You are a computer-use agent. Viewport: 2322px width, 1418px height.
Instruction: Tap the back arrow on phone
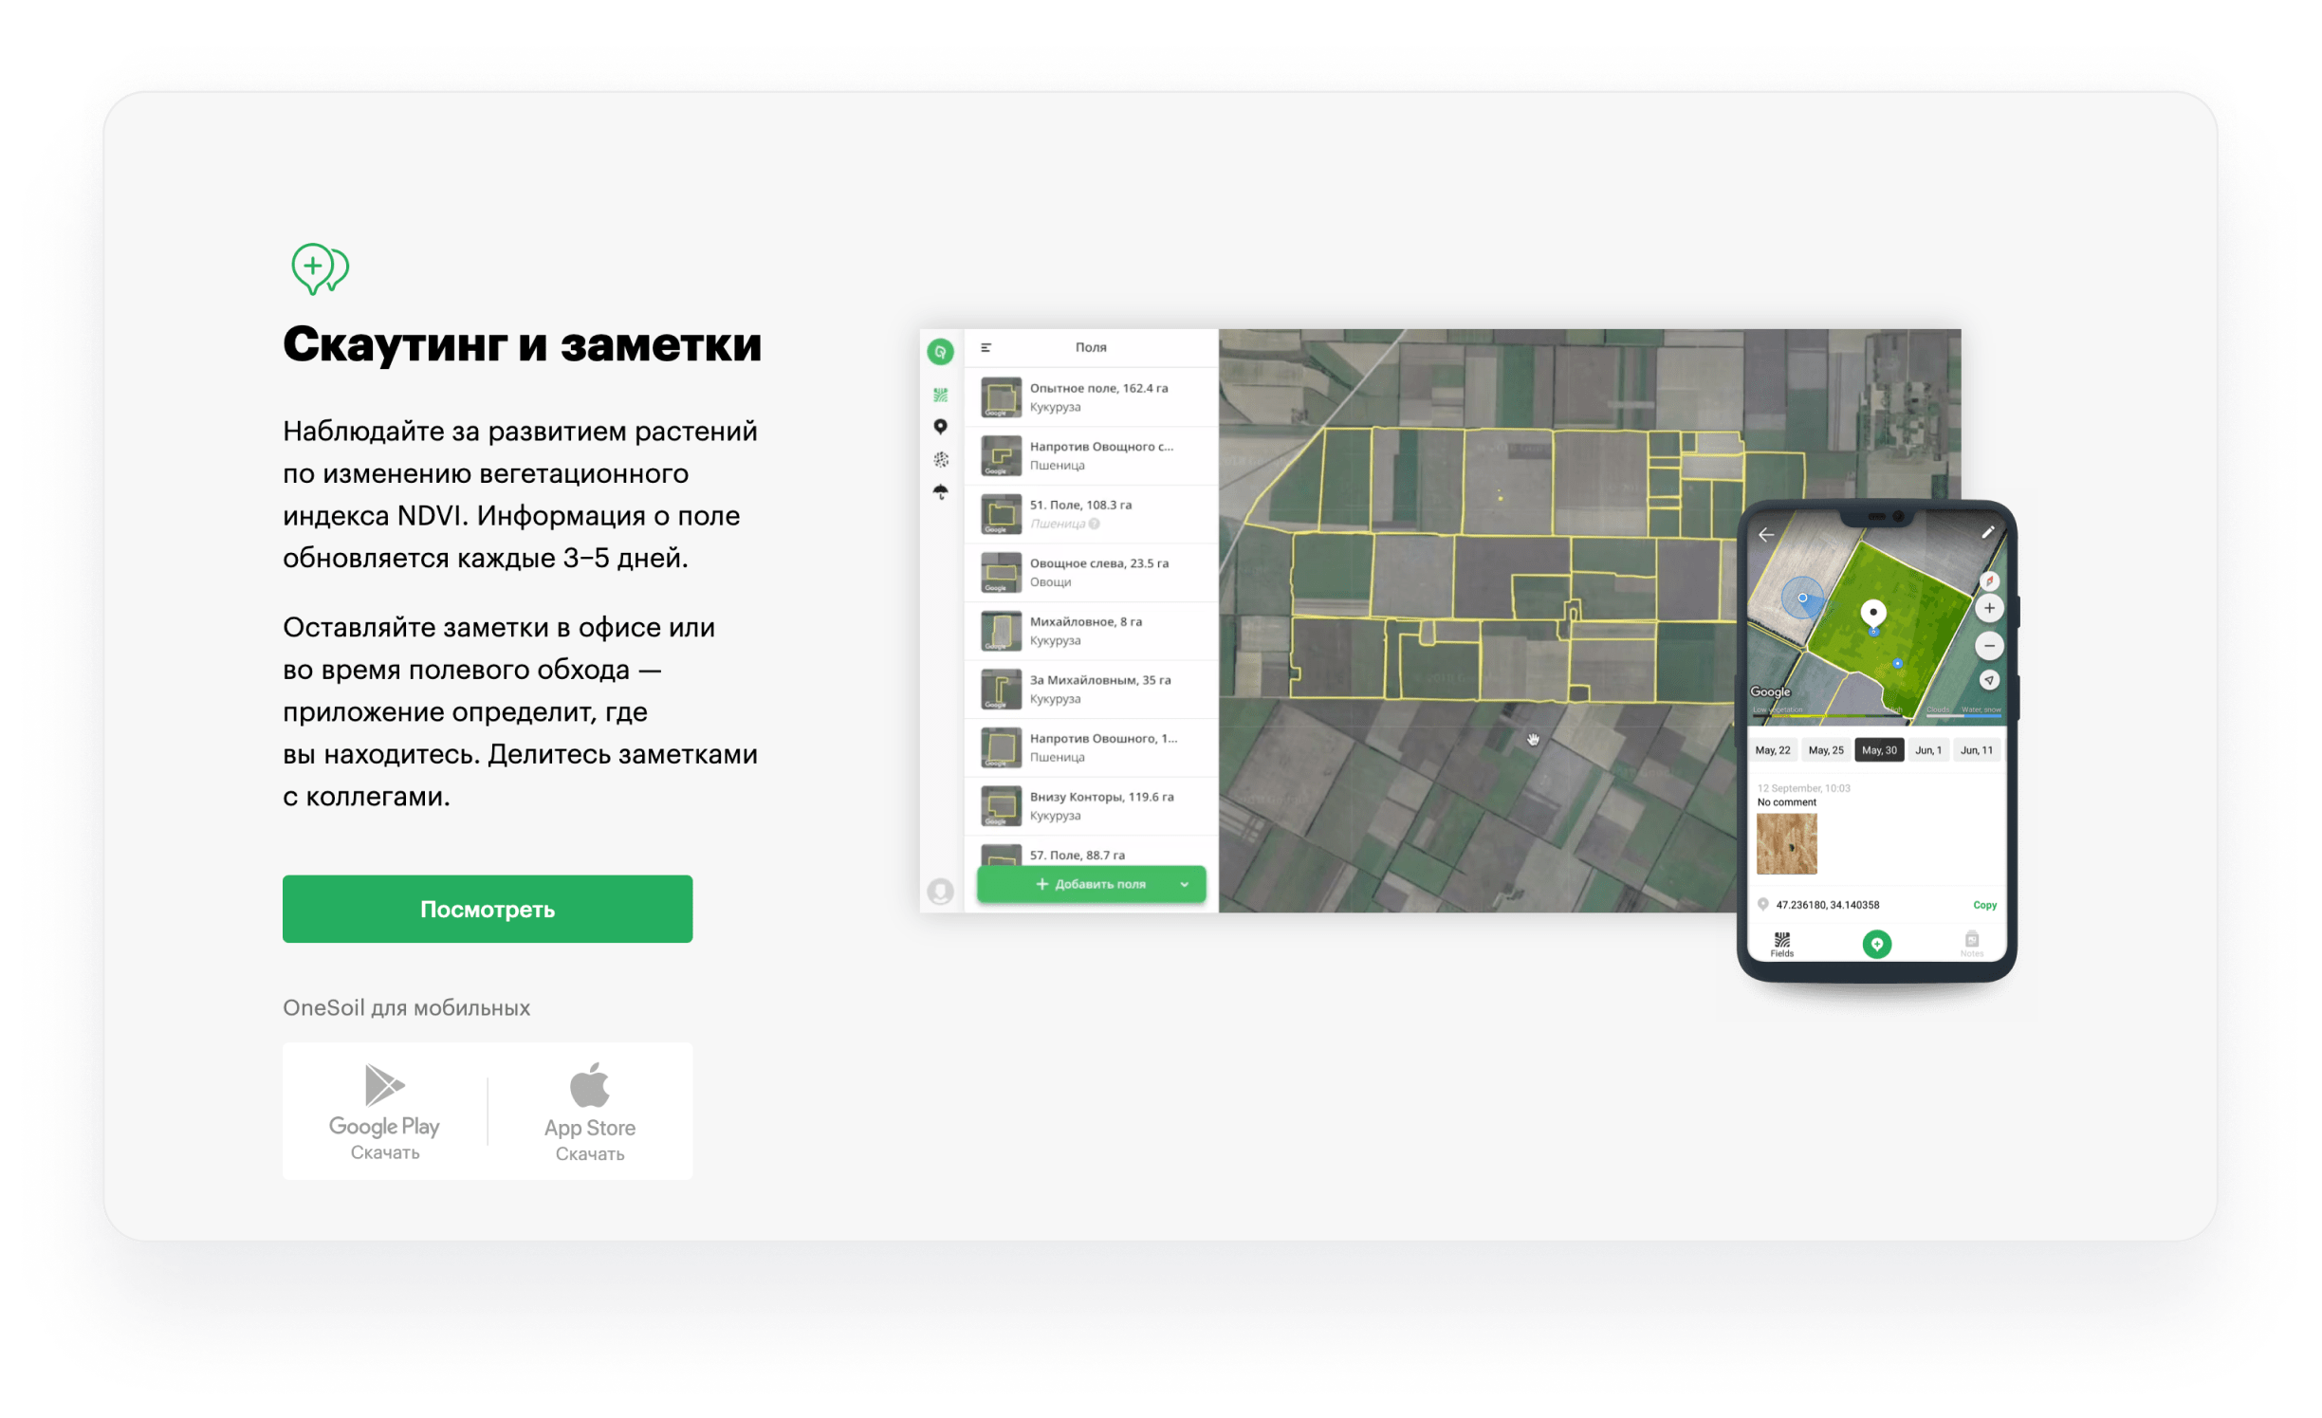click(1766, 535)
